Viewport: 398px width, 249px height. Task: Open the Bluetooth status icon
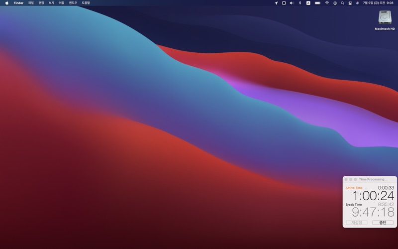tap(300, 3)
